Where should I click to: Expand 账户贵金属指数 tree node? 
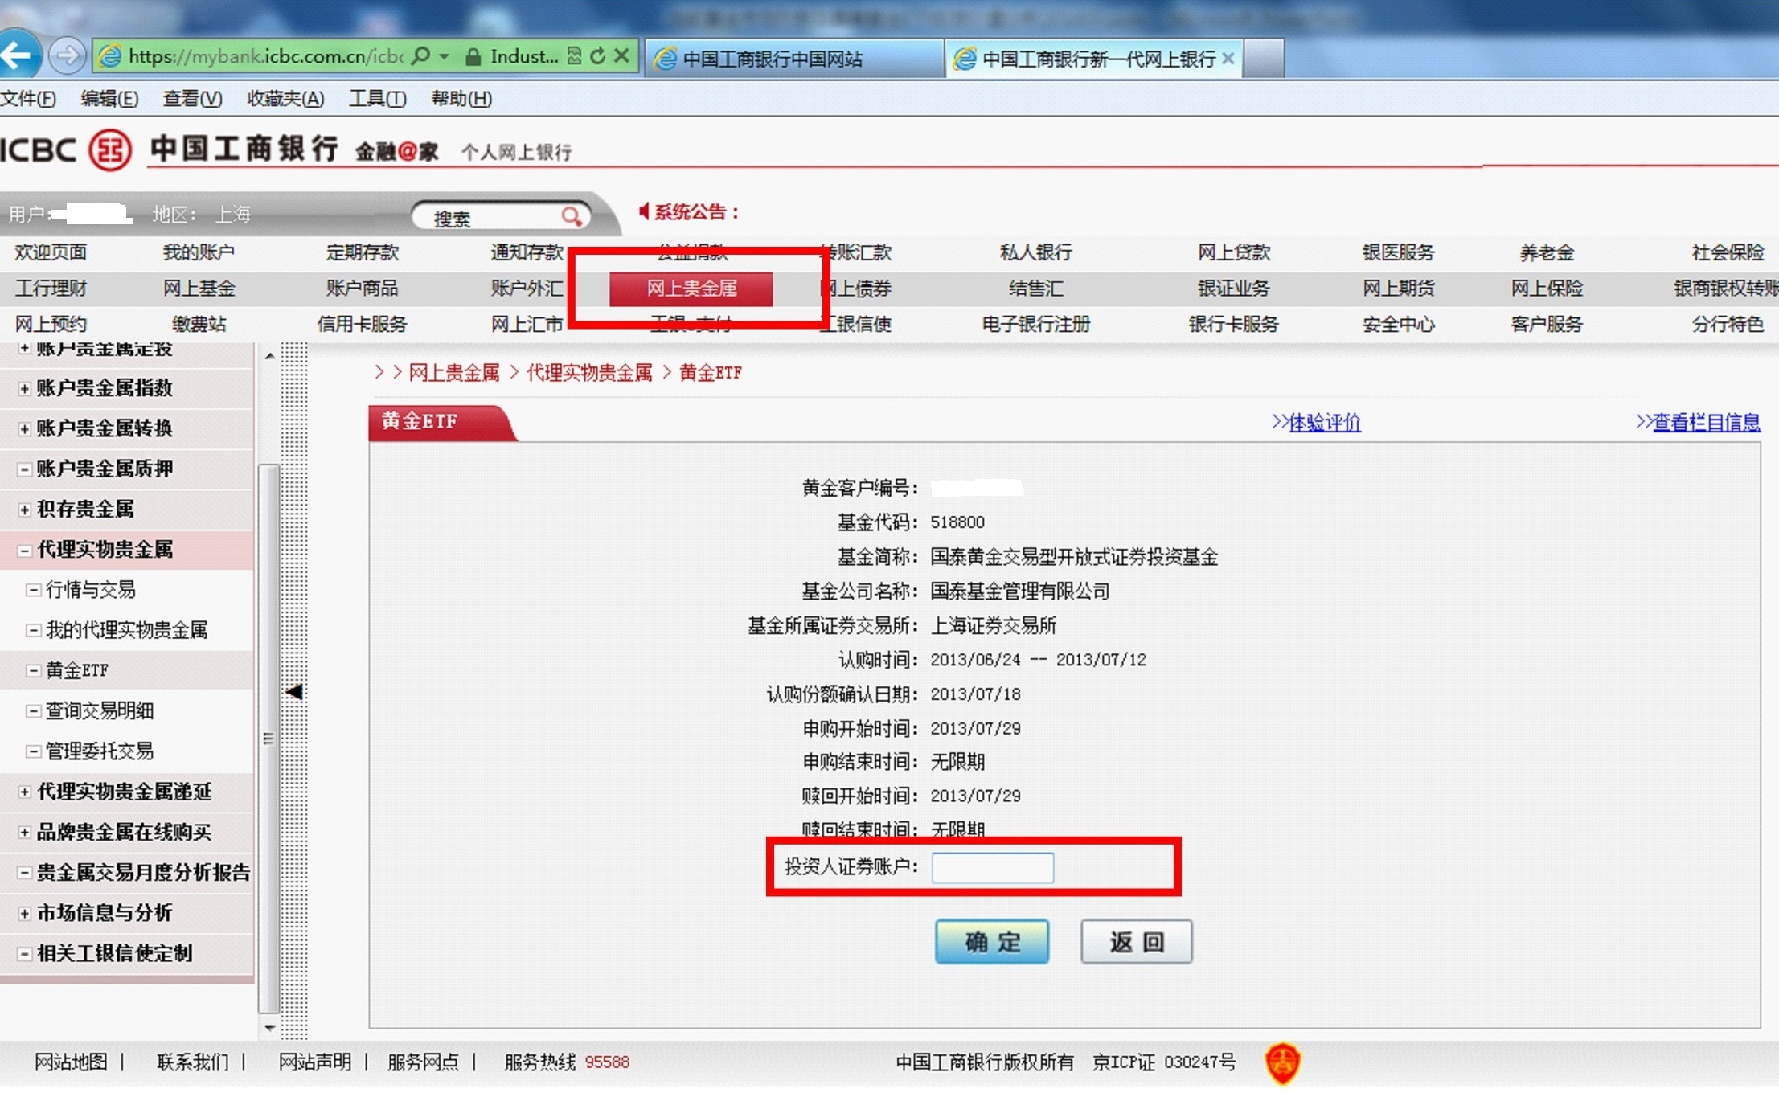click(24, 388)
